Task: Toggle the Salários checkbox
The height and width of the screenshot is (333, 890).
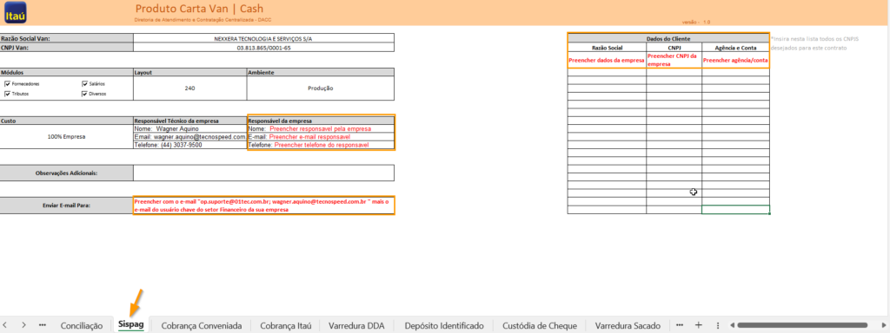Action: (85, 84)
